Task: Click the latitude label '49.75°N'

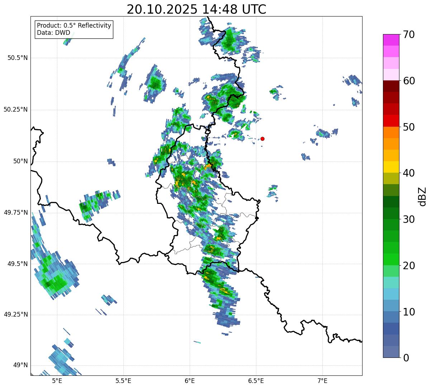Action: pos(16,212)
